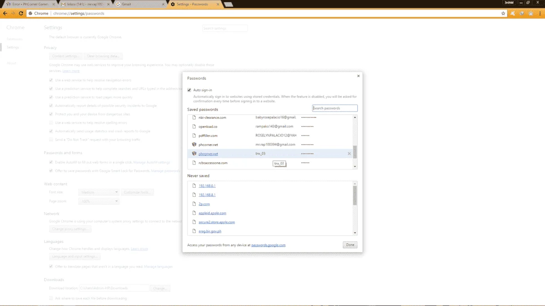Viewport: 545px width, 306px height.
Task: Focus the Search passwords field
Action: 335,108
